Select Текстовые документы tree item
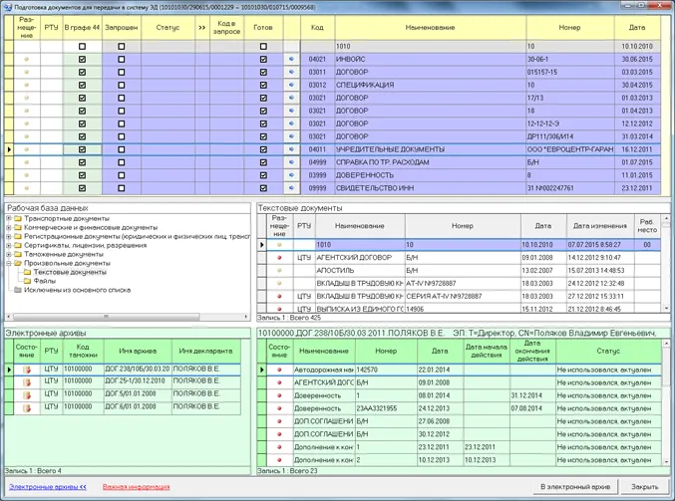The image size is (675, 501). pyautogui.click(x=70, y=272)
